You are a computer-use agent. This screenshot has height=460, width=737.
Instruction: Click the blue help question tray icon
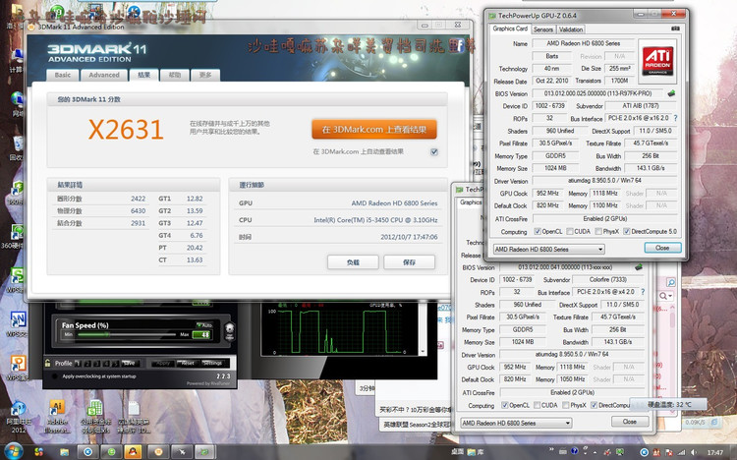(574, 451)
